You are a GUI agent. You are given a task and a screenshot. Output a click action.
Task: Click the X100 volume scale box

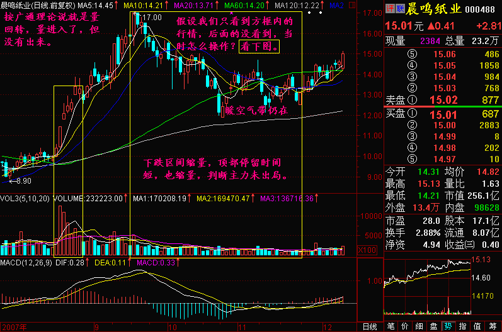[348, 250]
